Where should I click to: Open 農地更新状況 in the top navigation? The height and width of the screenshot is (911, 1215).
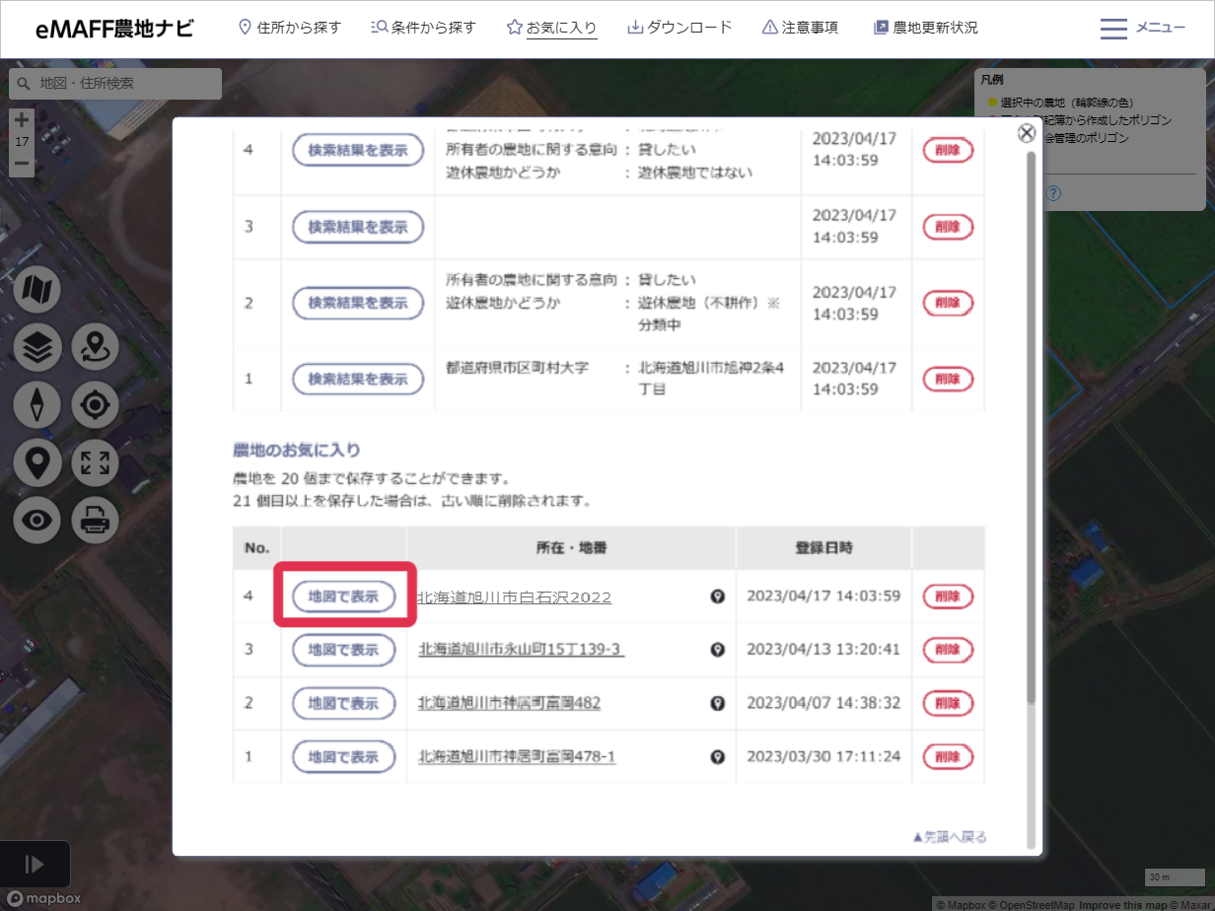point(925,28)
